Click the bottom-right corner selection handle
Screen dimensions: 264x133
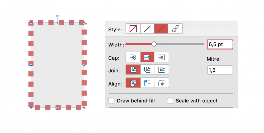(84, 108)
